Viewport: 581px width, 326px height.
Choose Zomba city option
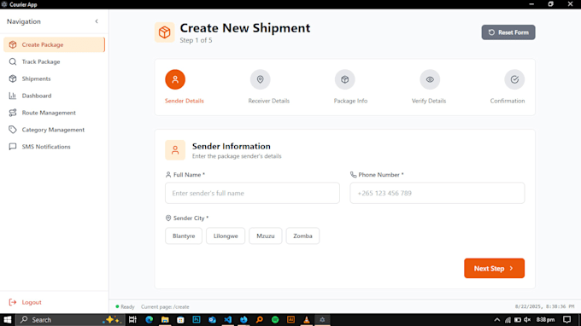tap(302, 236)
